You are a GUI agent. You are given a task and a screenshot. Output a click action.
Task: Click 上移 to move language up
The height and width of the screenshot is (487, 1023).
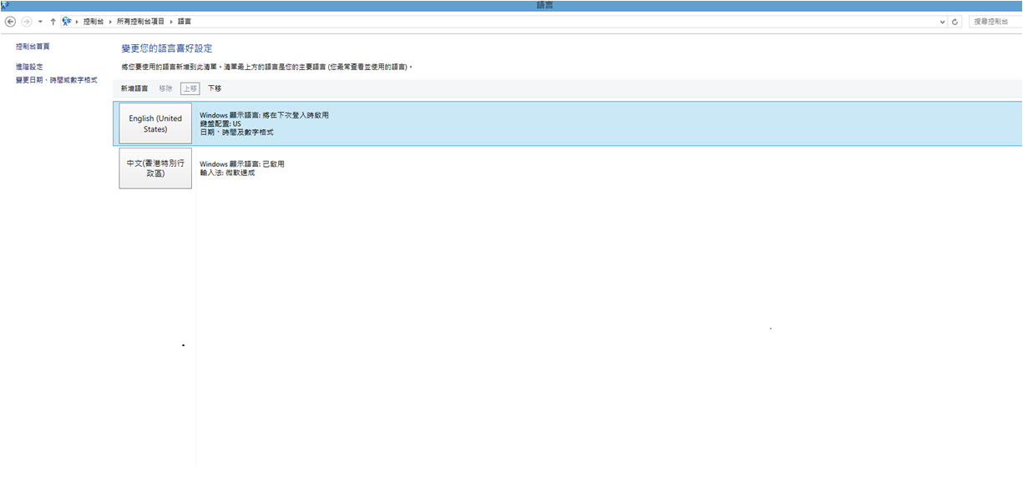190,88
